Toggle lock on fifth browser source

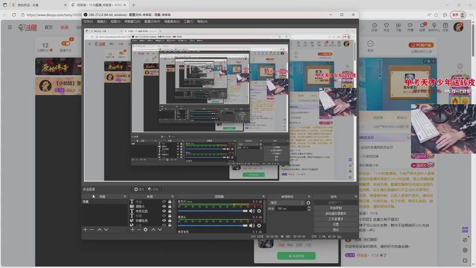[x=170, y=220]
